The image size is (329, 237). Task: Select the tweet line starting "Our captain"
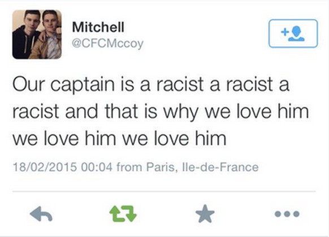[x=151, y=85]
